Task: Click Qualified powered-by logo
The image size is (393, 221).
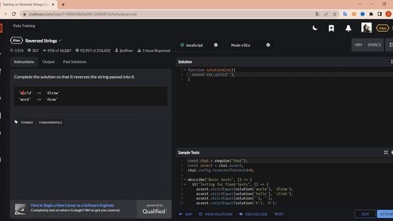Action: [x=154, y=209]
